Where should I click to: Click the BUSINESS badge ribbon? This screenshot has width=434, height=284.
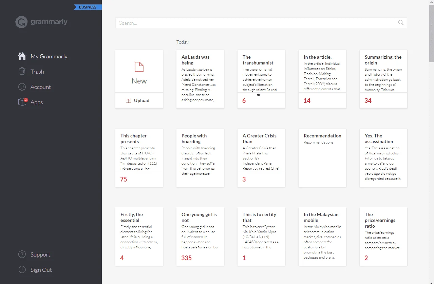(x=88, y=7)
